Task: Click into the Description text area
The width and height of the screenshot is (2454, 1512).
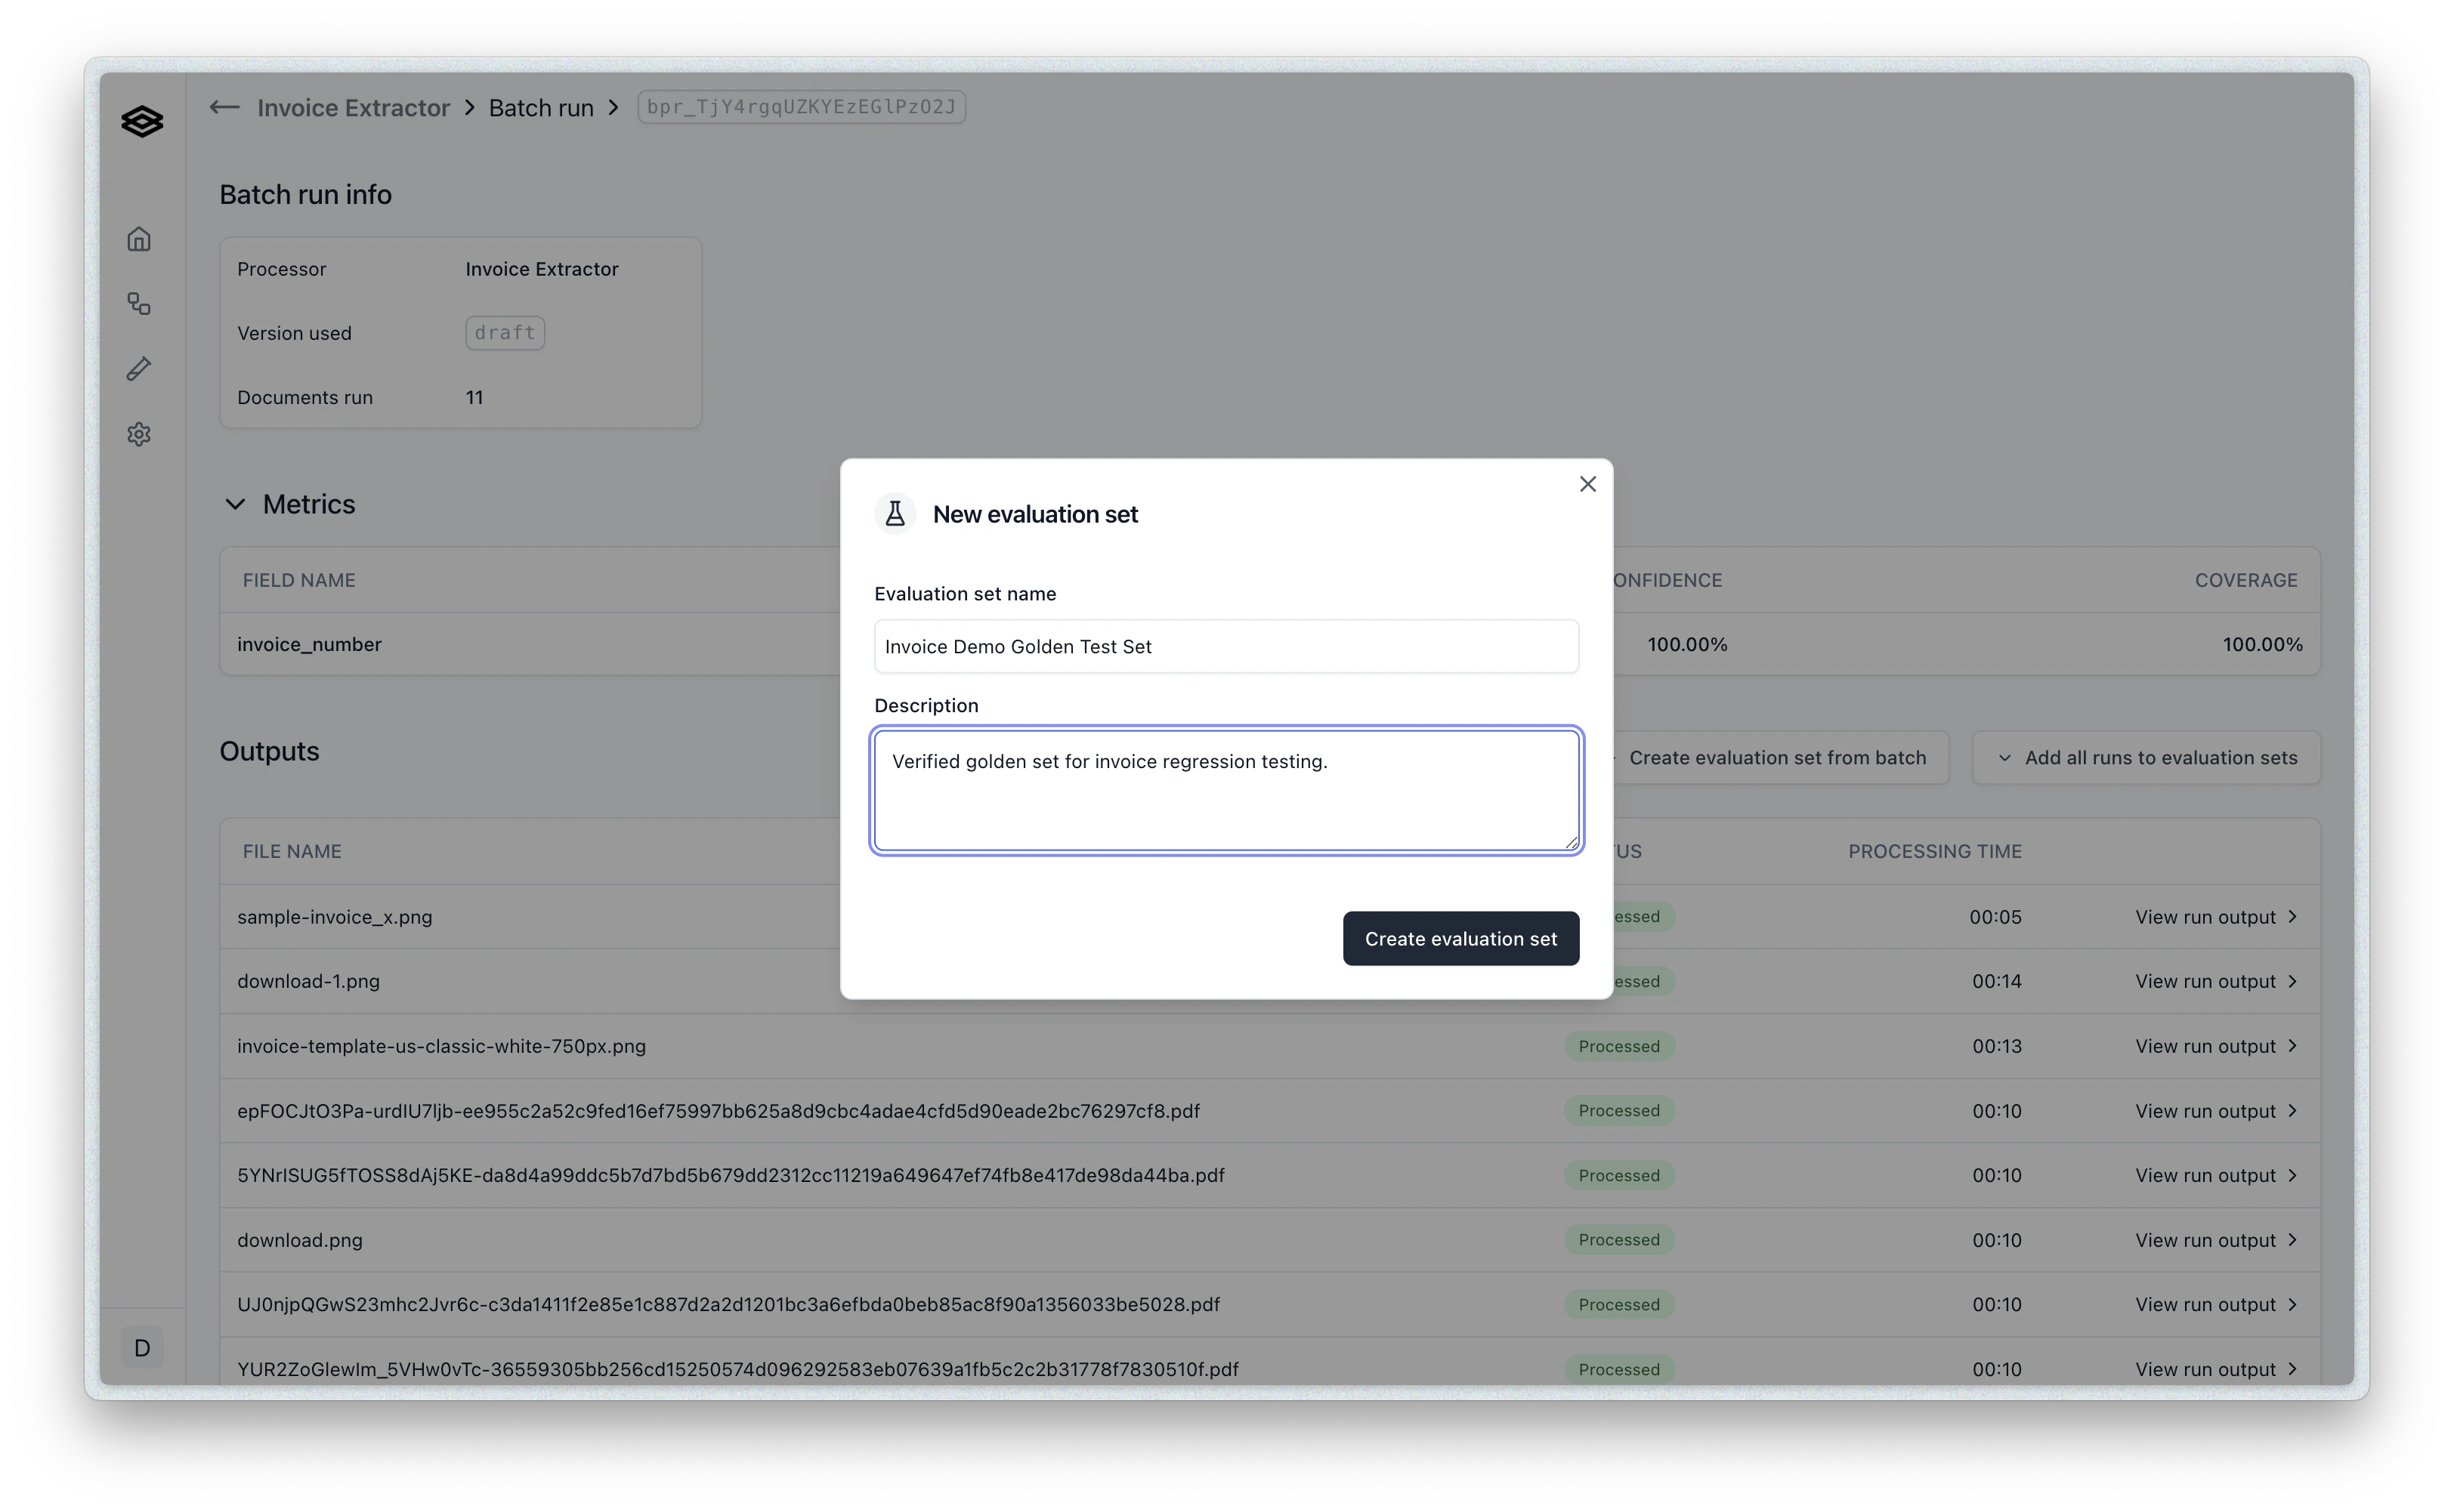Action: (x=1226, y=790)
